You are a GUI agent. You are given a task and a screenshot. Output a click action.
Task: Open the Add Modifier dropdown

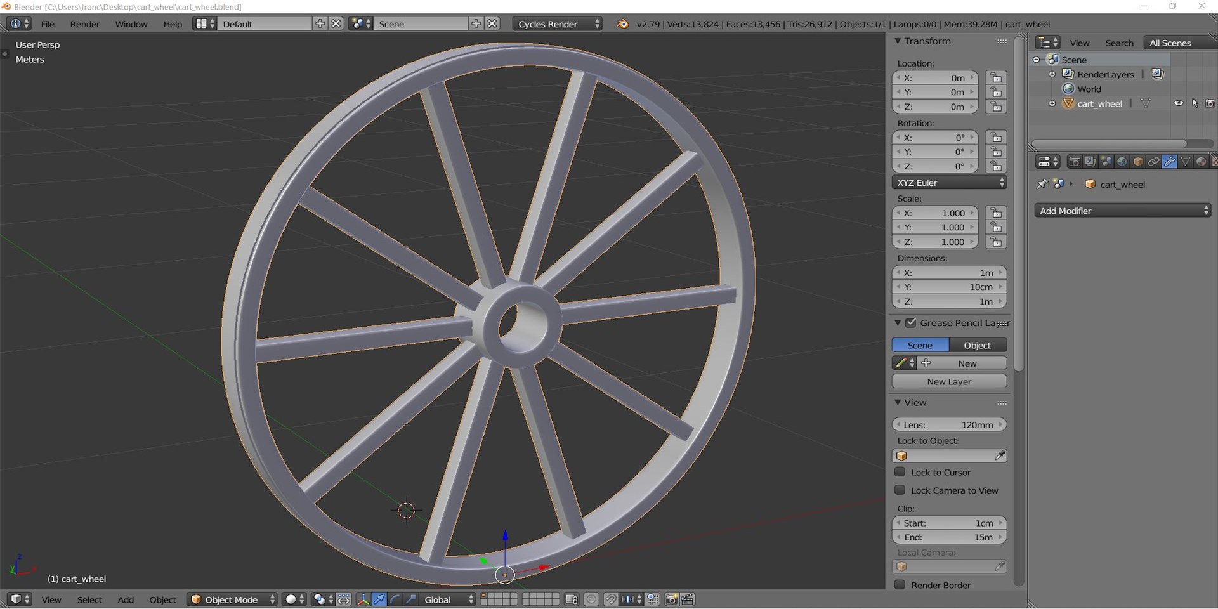coord(1123,211)
